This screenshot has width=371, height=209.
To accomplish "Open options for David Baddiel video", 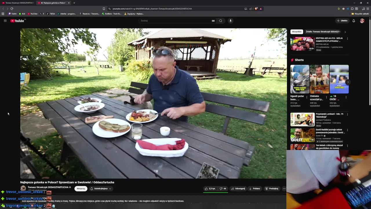I will pyautogui.click(x=348, y=130).
